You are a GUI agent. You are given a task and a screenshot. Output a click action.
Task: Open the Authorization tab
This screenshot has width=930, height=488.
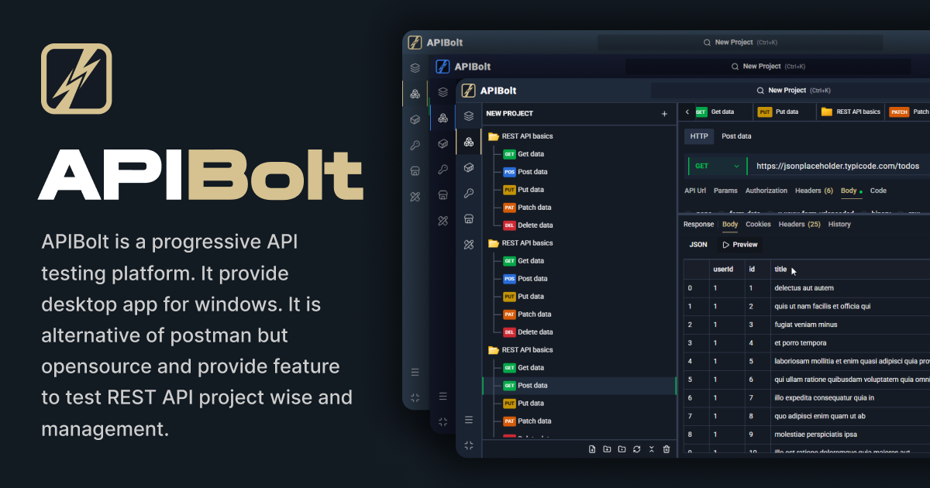[766, 191]
